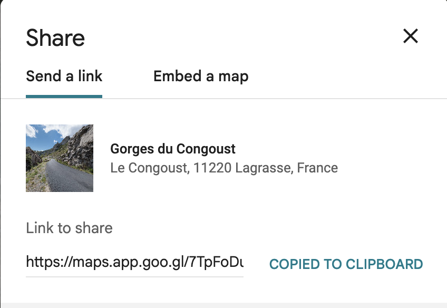This screenshot has height=308, width=447.
Task: Click the COPIED TO CLIPBOARD button
Action: coord(346,264)
